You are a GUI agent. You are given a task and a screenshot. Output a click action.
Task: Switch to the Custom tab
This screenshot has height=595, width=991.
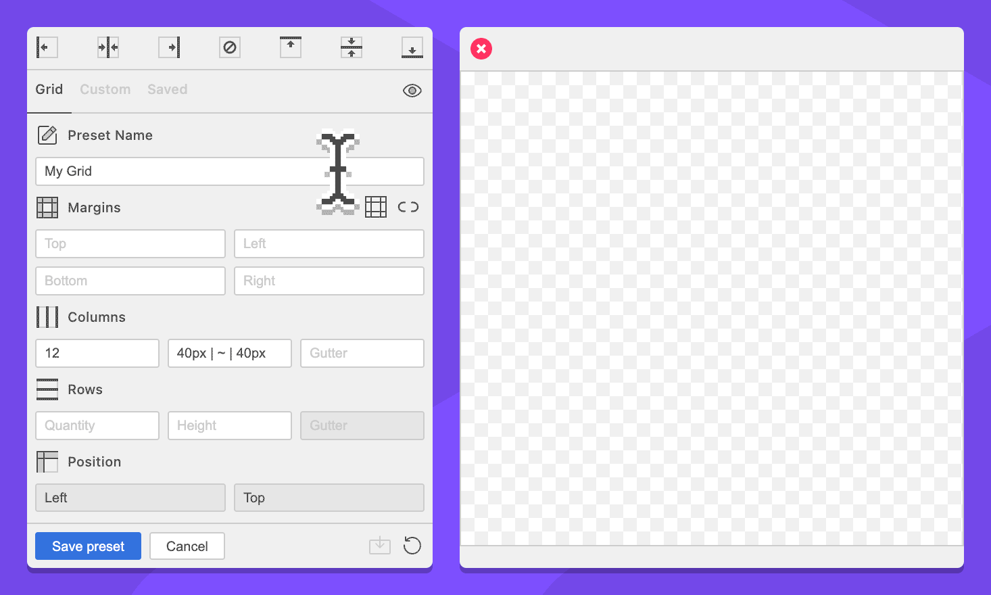point(105,89)
